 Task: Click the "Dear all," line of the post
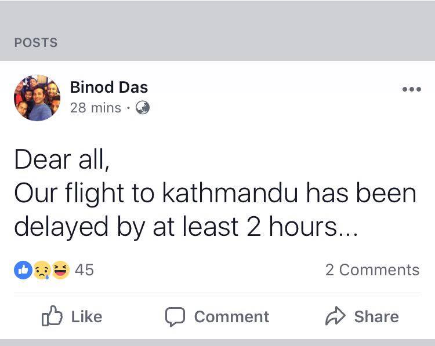61,160
